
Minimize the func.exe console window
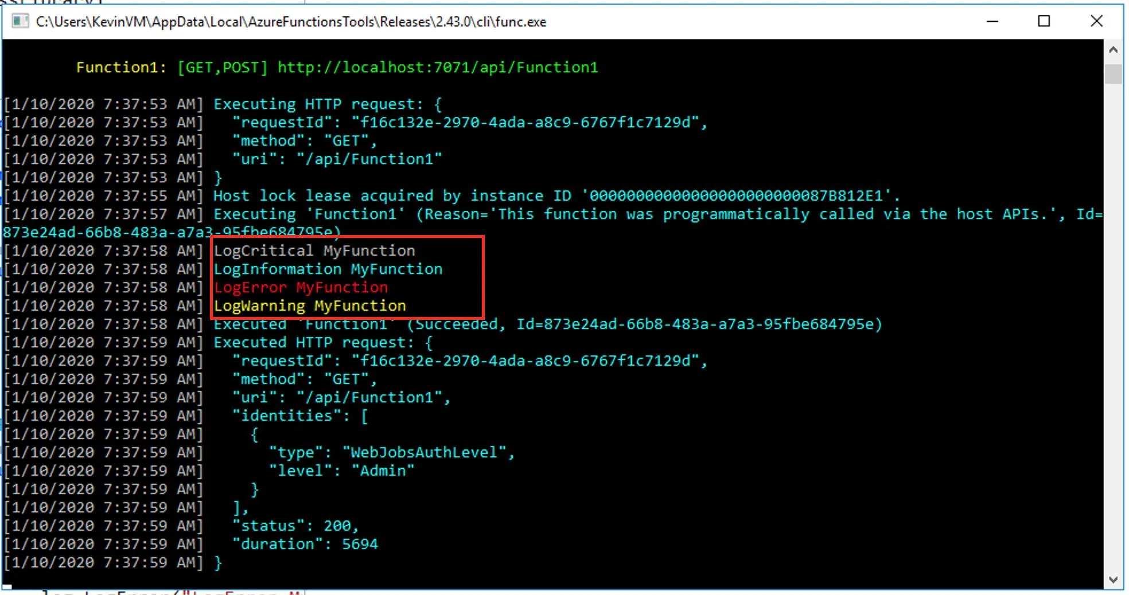[992, 21]
